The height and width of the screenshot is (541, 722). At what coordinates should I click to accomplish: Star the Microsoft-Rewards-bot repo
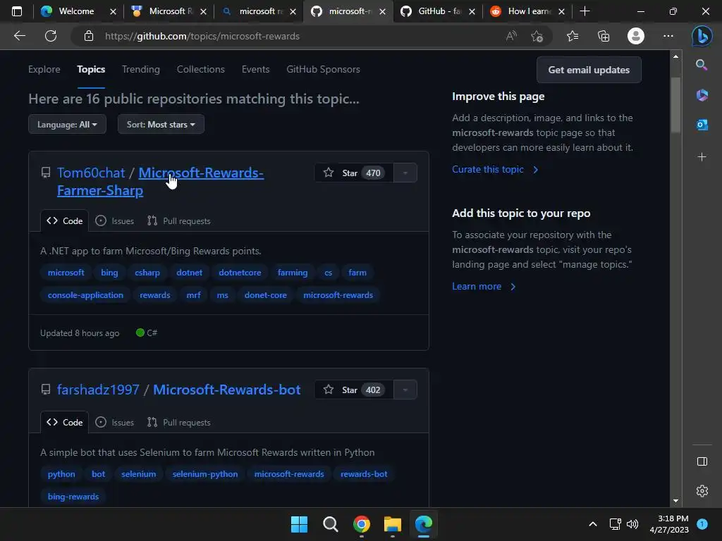click(354, 390)
